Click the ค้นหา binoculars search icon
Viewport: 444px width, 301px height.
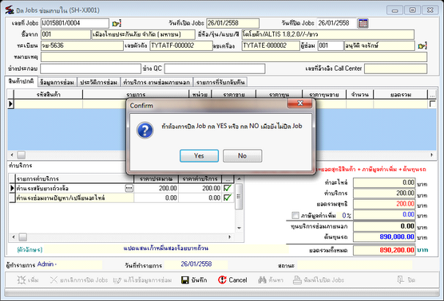pos(262,279)
